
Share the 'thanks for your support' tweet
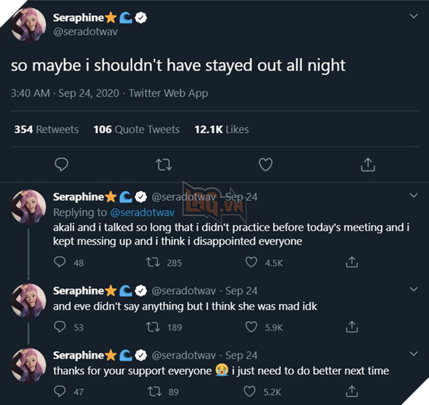(x=352, y=391)
